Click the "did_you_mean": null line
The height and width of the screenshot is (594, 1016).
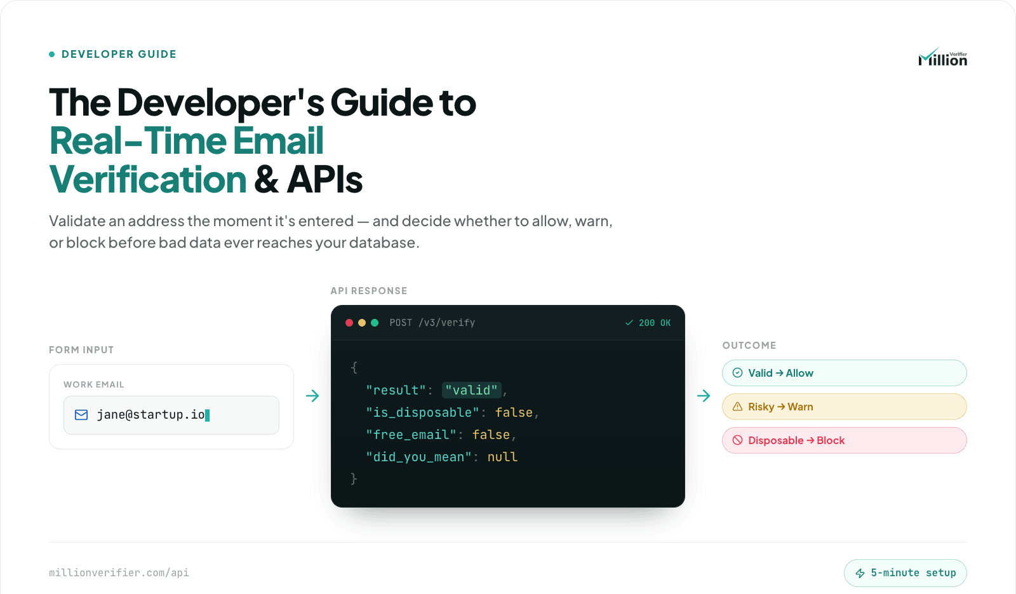click(441, 457)
